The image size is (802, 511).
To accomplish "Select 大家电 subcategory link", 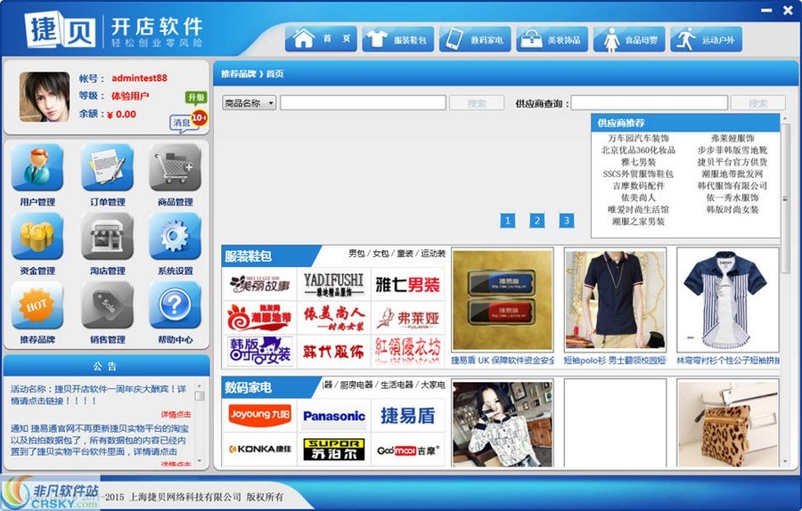I will [x=433, y=385].
